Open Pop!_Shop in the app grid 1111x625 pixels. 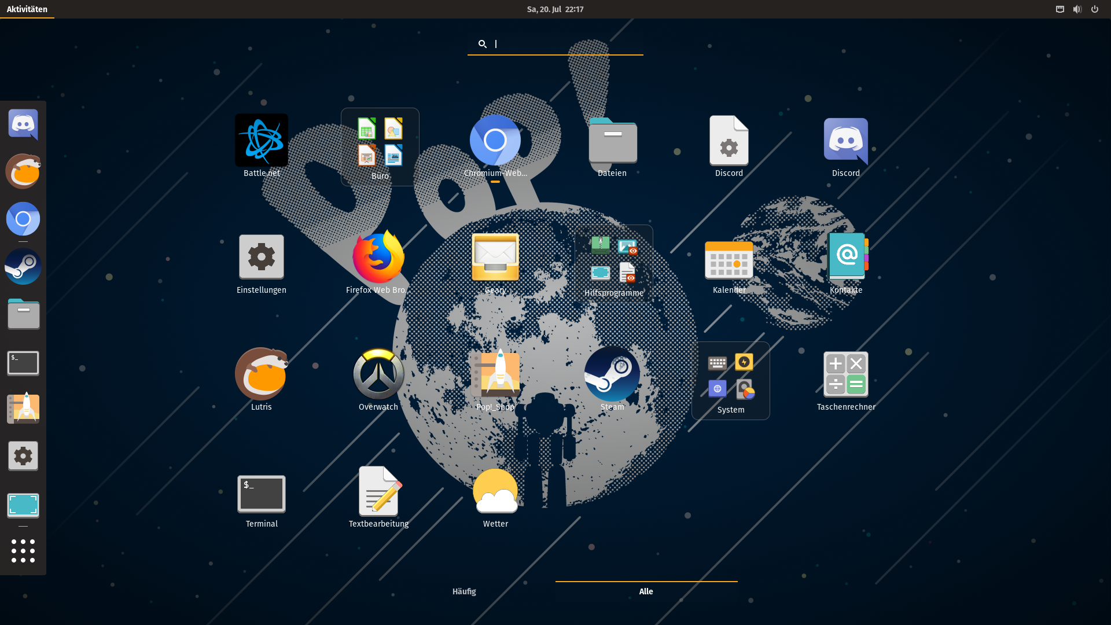coord(495,380)
